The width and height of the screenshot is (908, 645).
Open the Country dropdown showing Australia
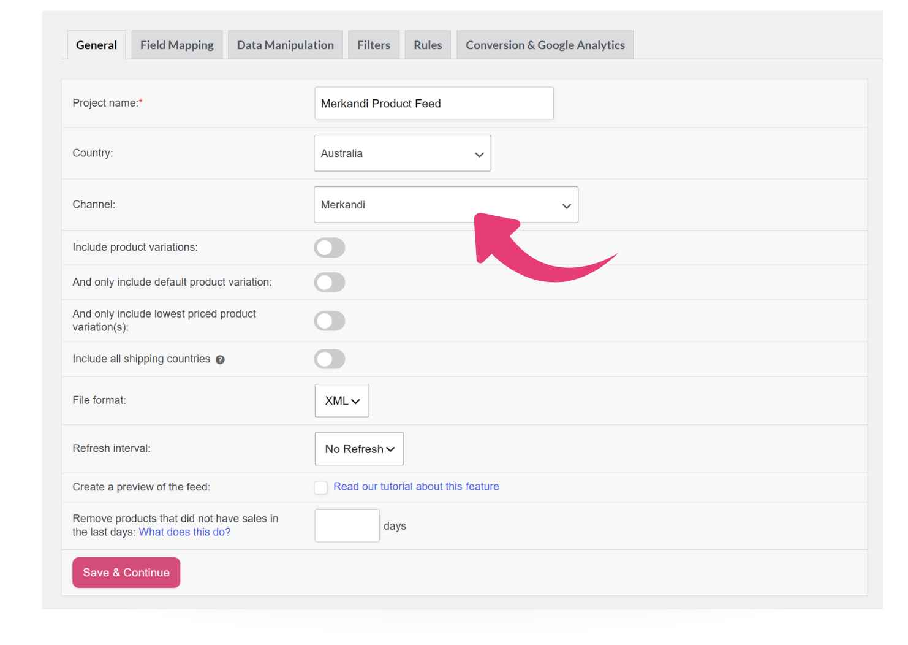[x=403, y=153]
